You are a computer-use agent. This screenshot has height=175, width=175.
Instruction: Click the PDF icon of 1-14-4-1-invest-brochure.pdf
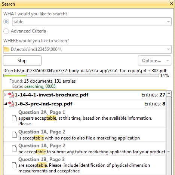[11, 95]
